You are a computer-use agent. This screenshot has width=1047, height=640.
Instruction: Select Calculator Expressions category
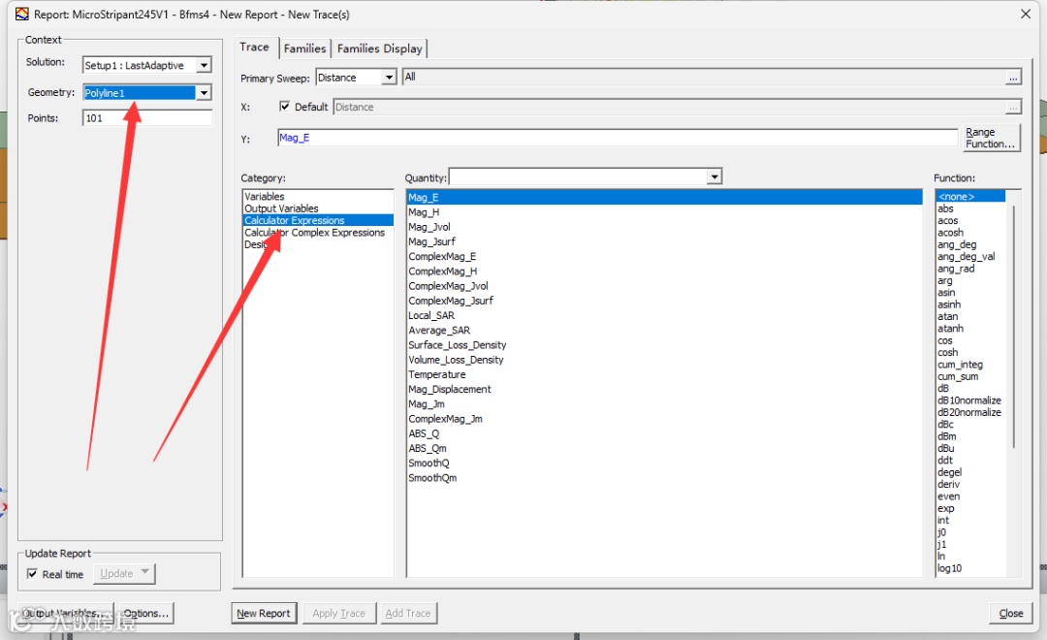tap(318, 220)
